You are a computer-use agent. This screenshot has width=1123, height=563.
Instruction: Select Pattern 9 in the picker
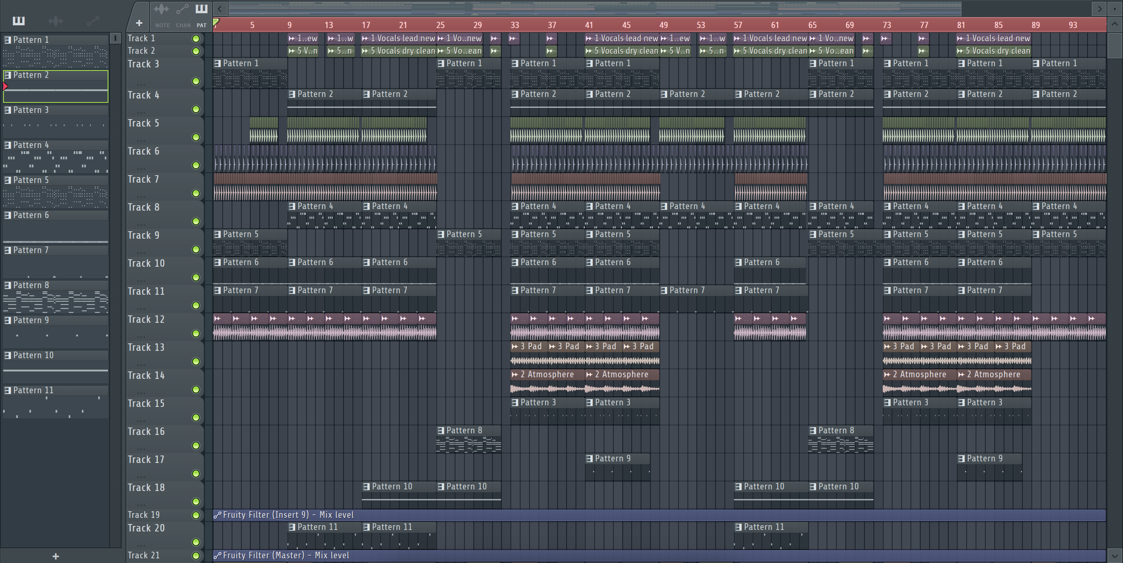[55, 332]
